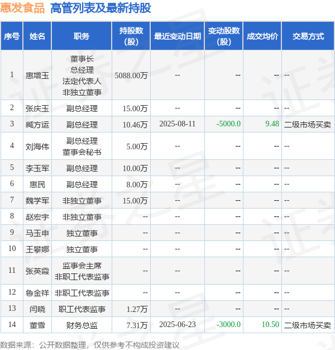Click 董事会秘书 position text
The height and width of the screenshot is (350, 335).
click(82, 152)
